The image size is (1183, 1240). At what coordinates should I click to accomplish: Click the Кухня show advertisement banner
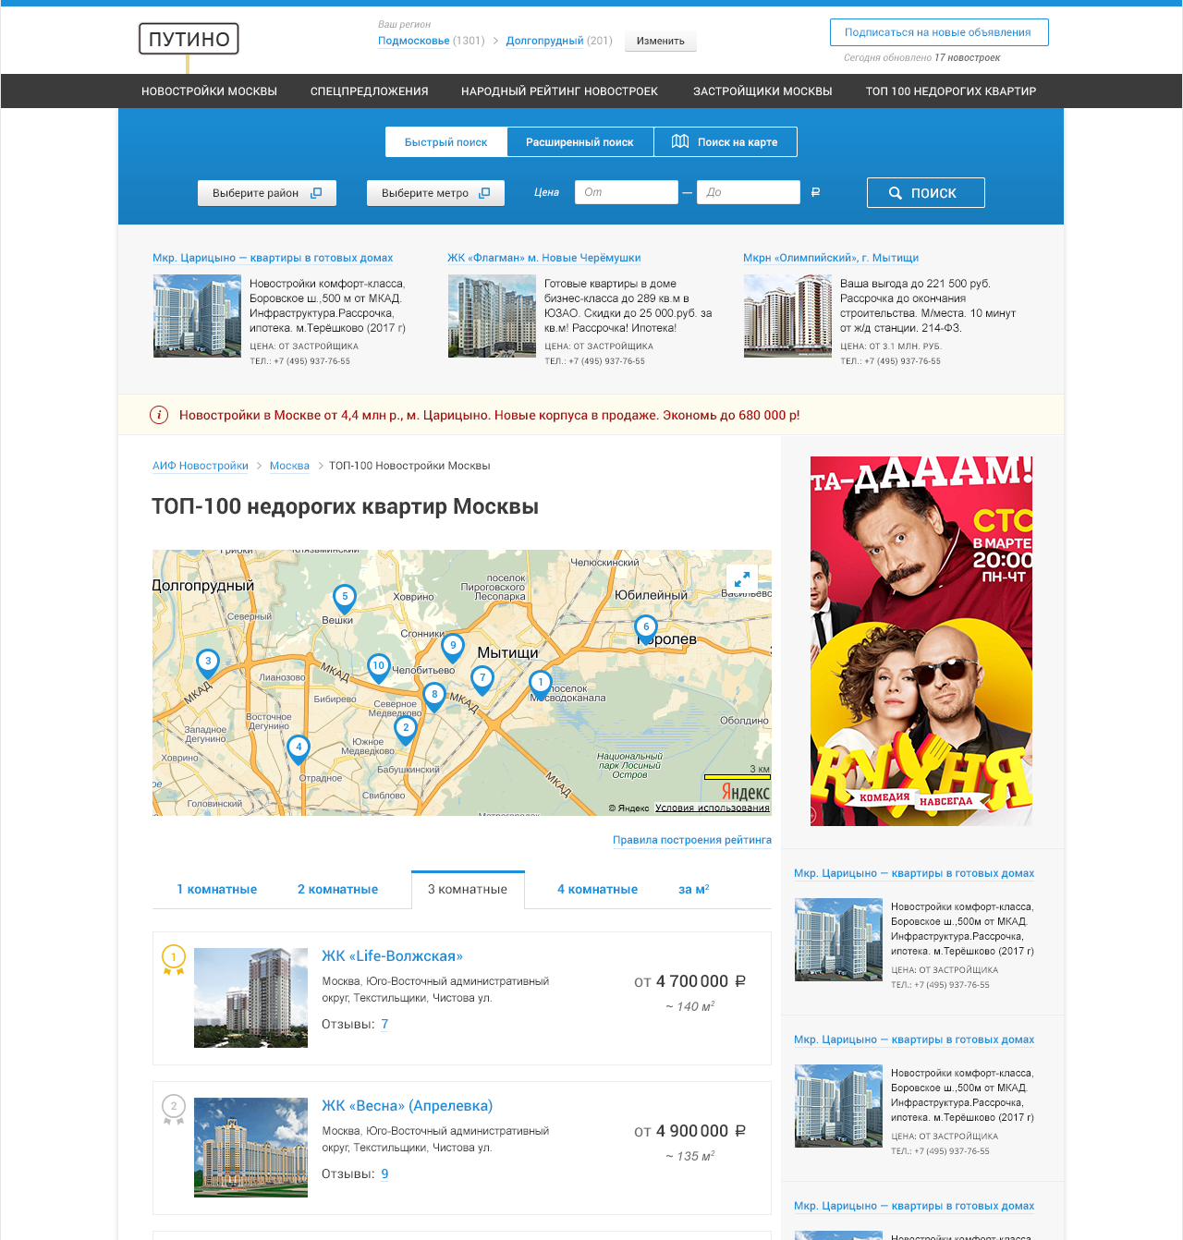pyautogui.click(x=921, y=640)
